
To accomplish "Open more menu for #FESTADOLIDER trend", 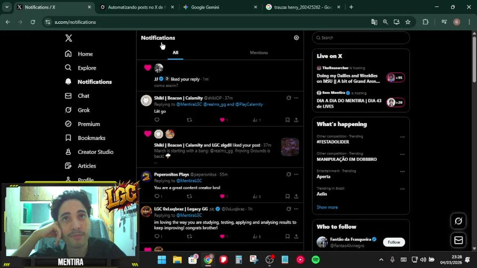I will [x=402, y=137].
